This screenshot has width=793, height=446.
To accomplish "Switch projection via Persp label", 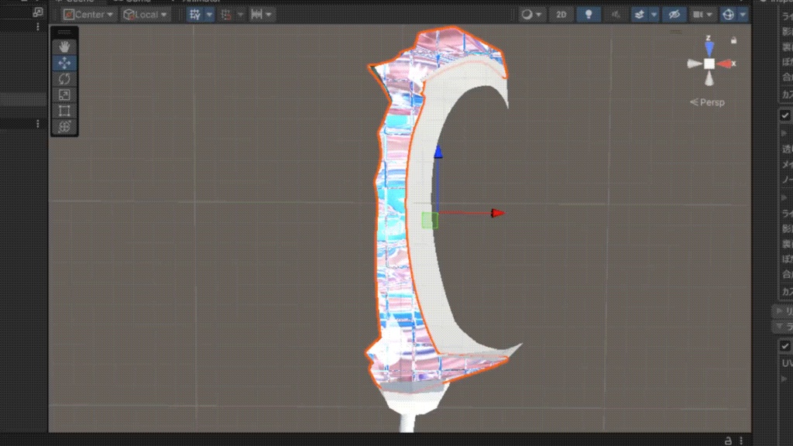I will [x=708, y=102].
